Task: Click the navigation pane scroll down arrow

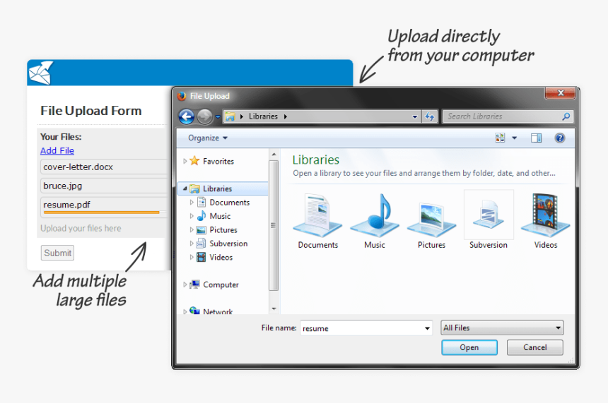Action: click(274, 308)
